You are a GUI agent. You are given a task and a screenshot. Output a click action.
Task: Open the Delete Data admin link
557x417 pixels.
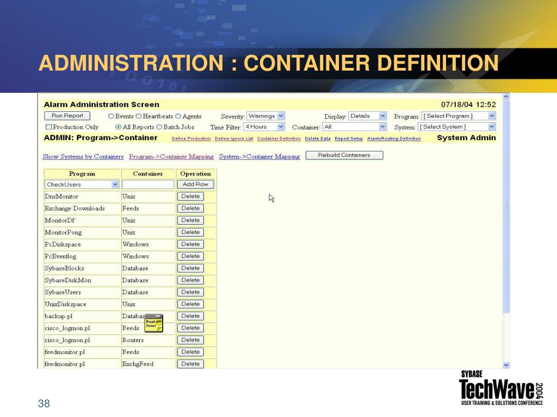click(x=318, y=138)
